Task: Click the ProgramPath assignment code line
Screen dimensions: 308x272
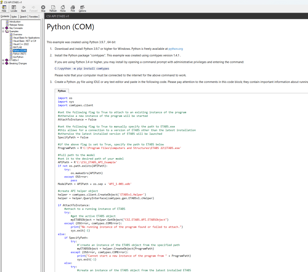Action: [x=119, y=148]
